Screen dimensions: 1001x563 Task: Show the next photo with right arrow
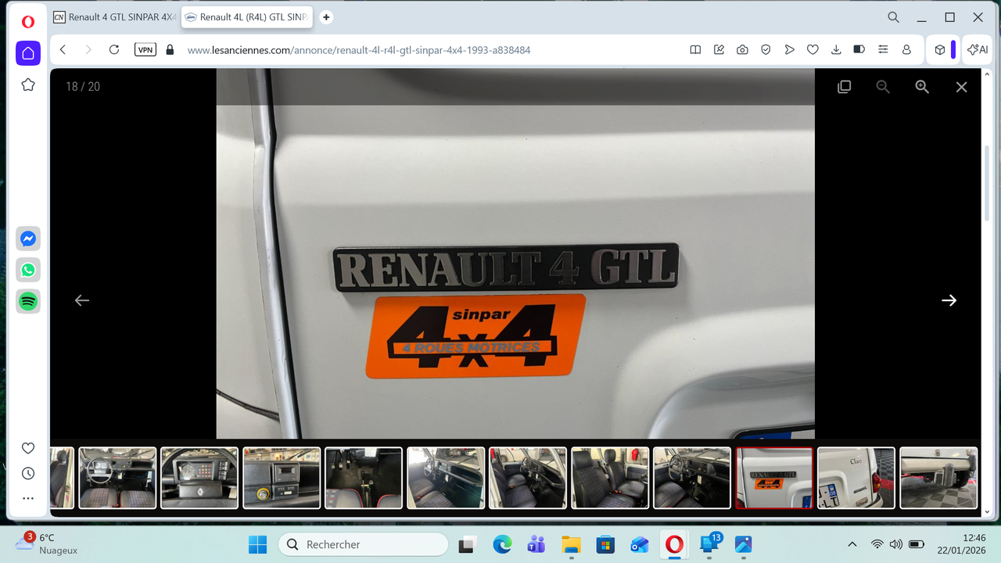click(949, 300)
